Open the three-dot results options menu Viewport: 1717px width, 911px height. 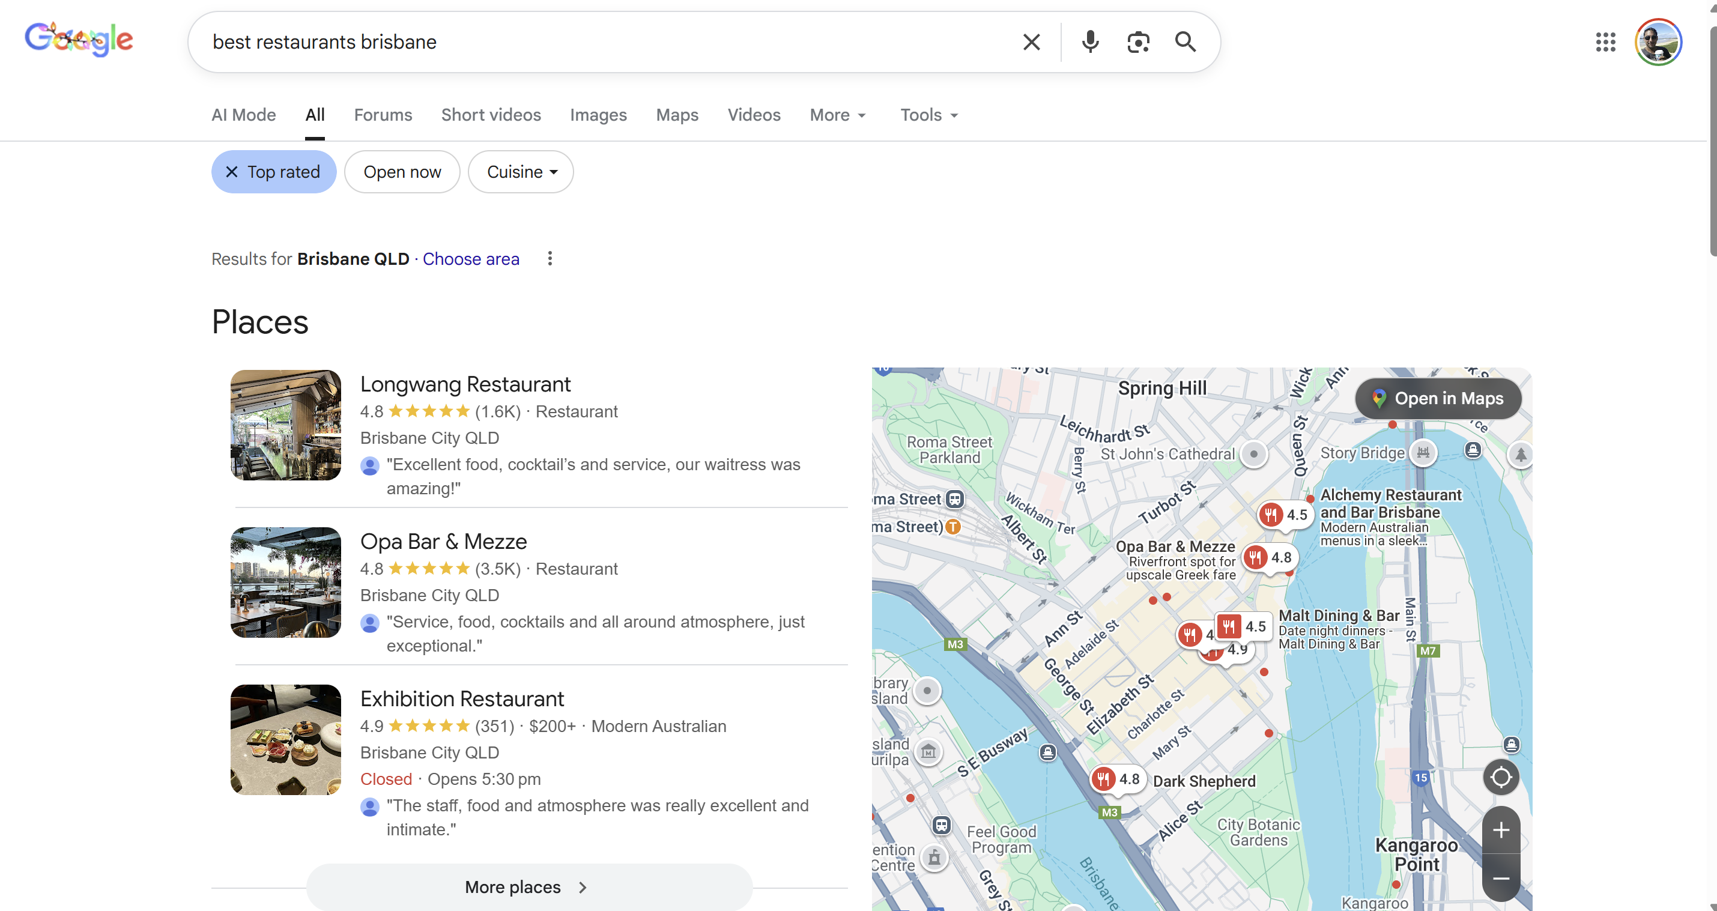[550, 259]
